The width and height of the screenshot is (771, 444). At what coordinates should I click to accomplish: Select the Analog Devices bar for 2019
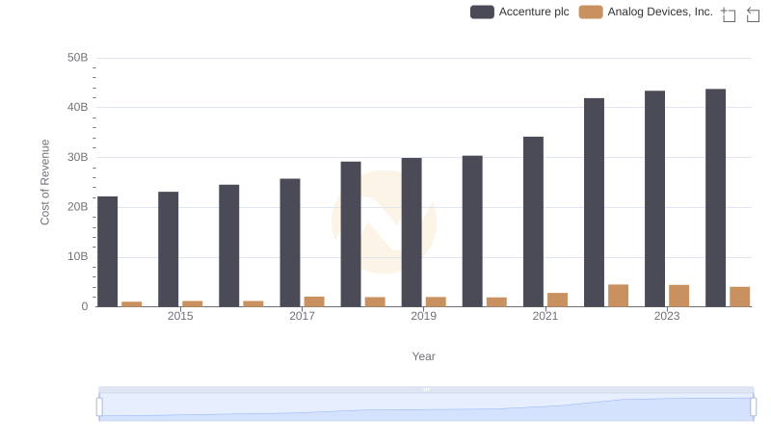pyautogui.click(x=436, y=301)
